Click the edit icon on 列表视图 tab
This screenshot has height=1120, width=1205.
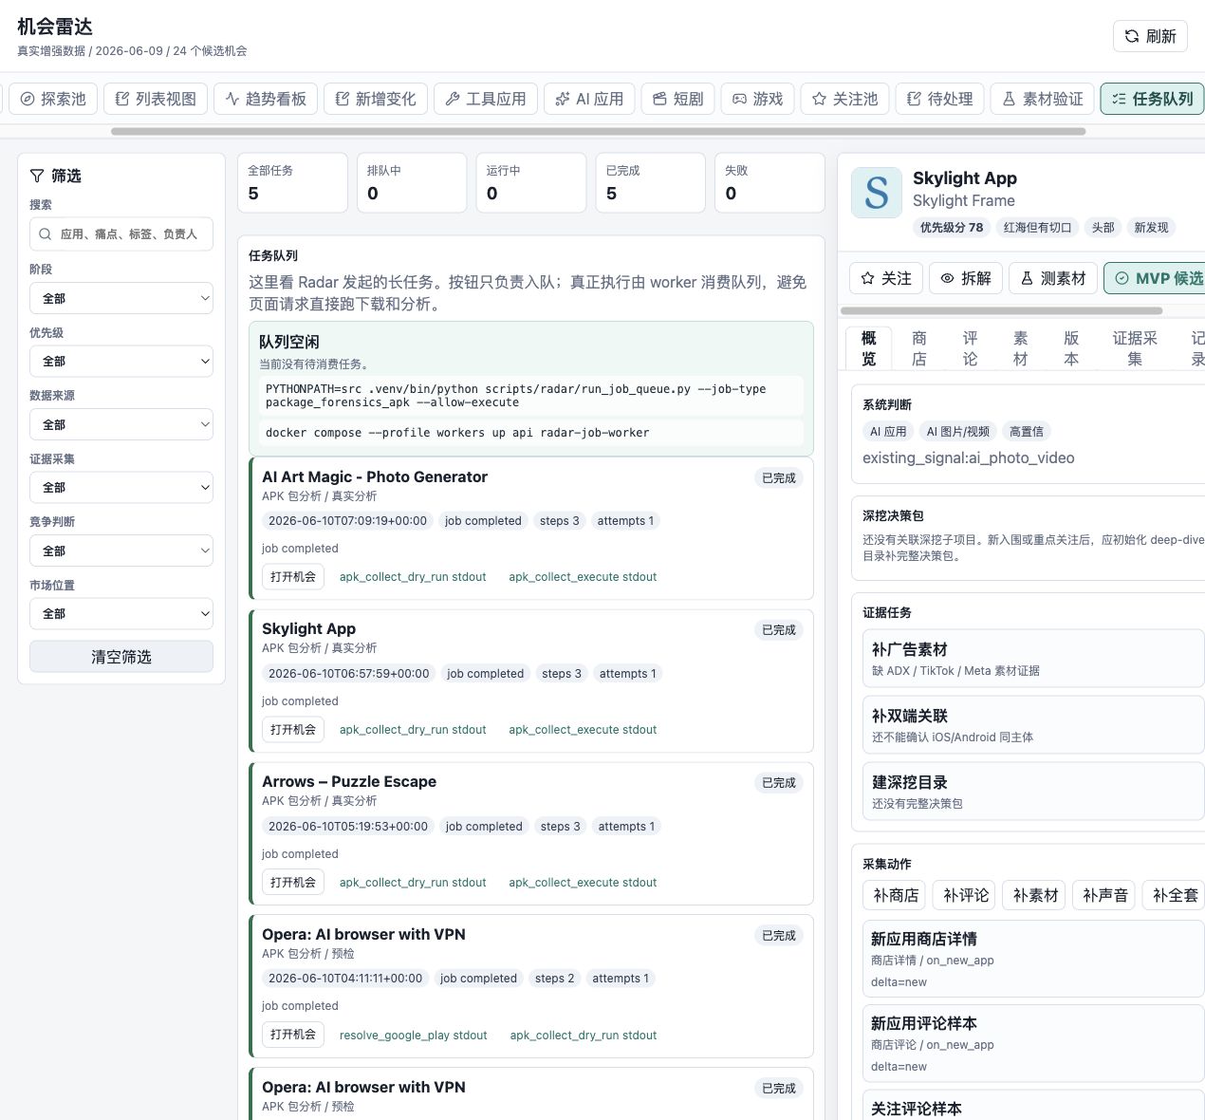click(122, 99)
